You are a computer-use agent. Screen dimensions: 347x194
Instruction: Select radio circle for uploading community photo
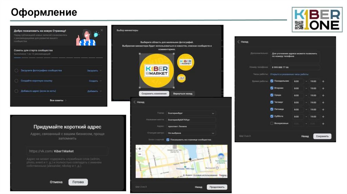click(x=16, y=71)
